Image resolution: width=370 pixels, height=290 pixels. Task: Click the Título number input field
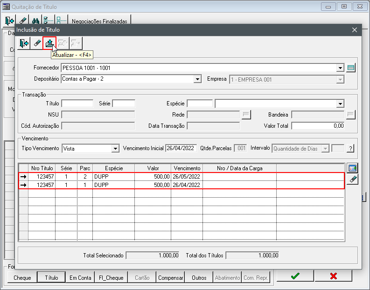[77, 104]
